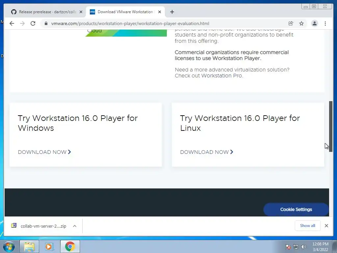This screenshot has height=253, width=337.
Task: Click the page vertical scrollbar thumb
Action: [x=331, y=126]
